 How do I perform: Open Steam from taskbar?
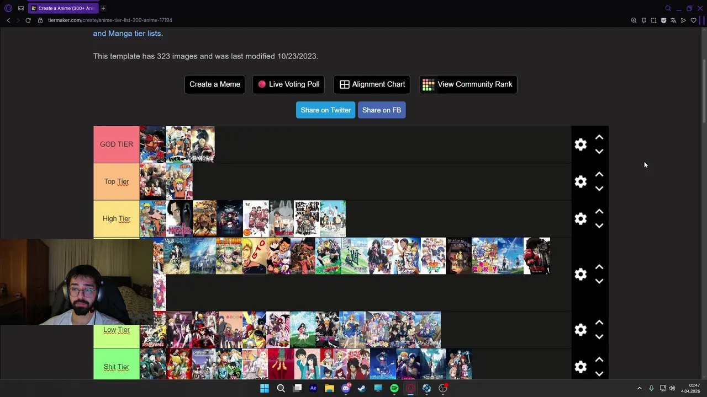coord(362,388)
